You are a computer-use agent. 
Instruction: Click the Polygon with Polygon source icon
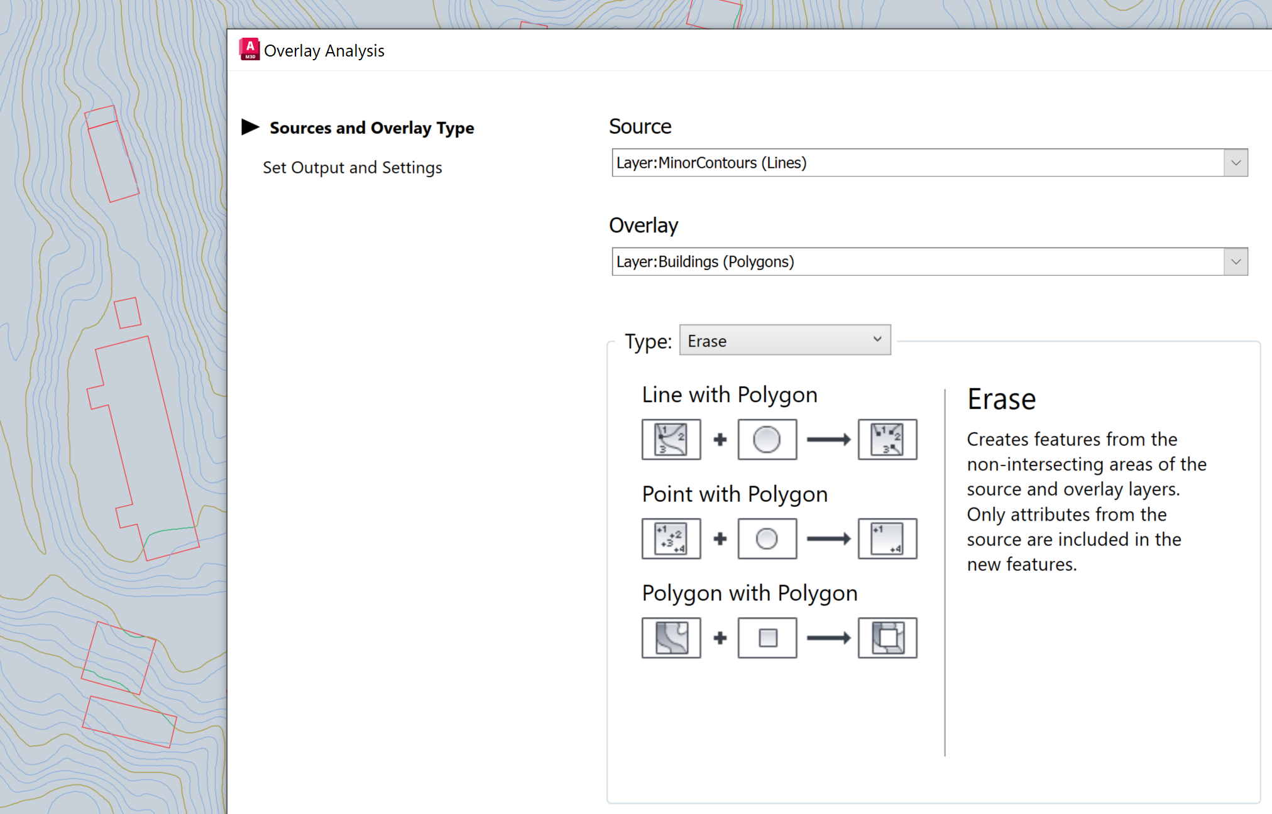tap(671, 638)
